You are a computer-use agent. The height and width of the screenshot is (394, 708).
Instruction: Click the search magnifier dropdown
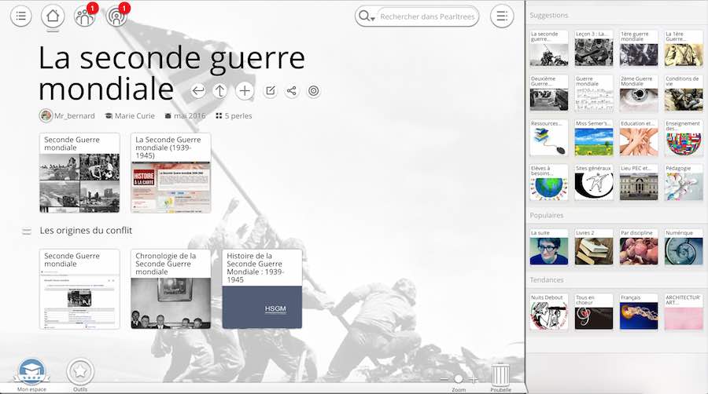(366, 16)
